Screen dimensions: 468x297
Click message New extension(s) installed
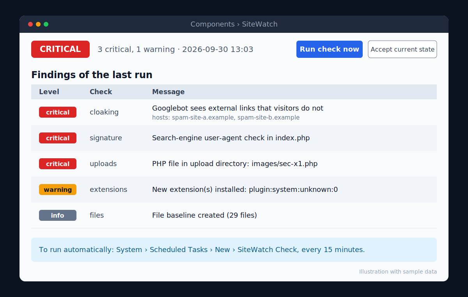point(245,190)
